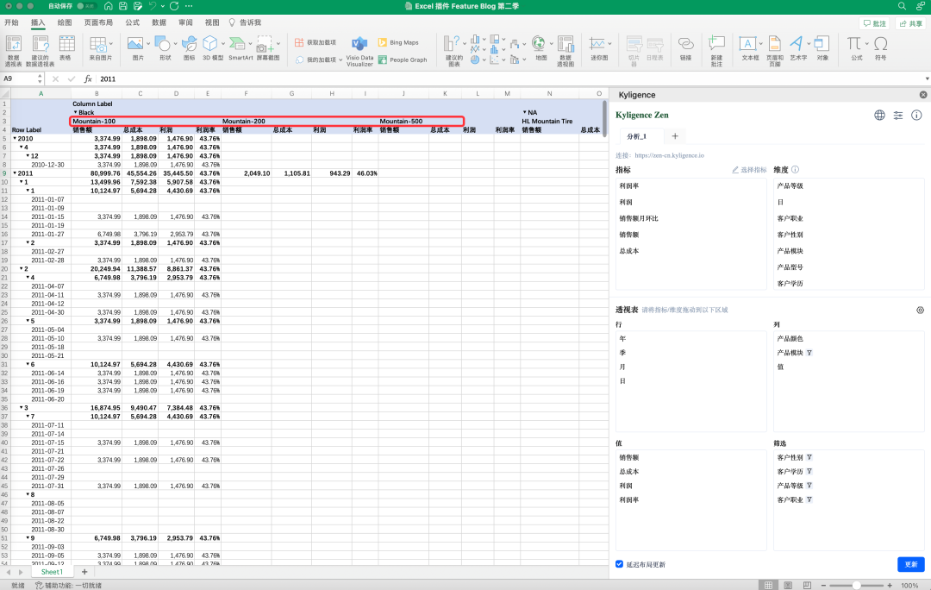
Task: Expand the formula bar
Action: tap(927, 78)
